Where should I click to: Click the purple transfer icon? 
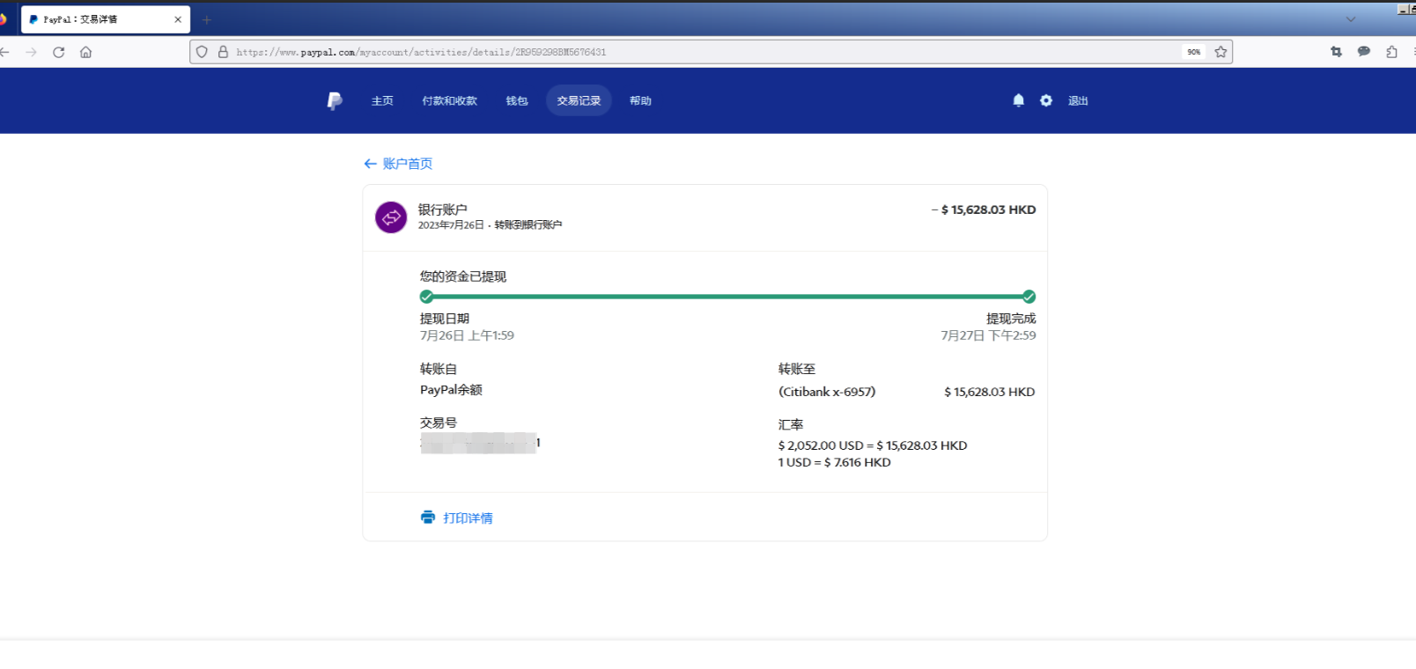pos(391,217)
